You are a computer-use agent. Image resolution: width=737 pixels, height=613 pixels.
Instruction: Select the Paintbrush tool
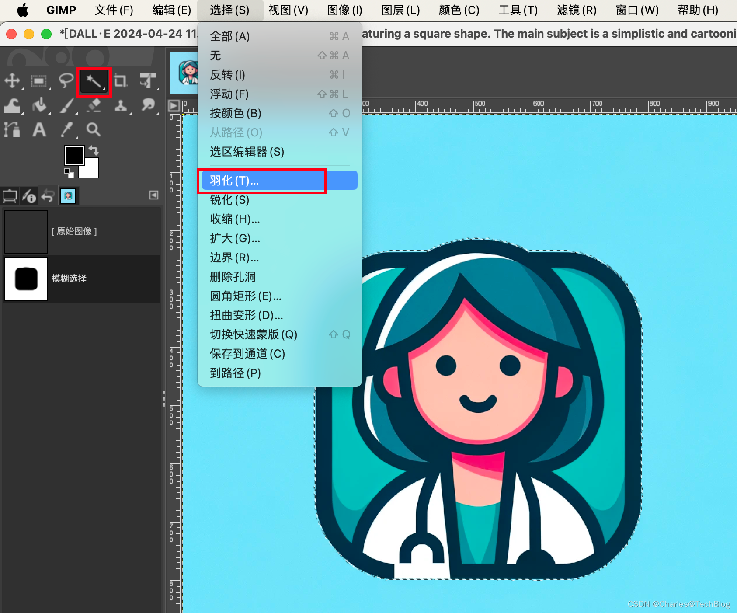tap(66, 105)
